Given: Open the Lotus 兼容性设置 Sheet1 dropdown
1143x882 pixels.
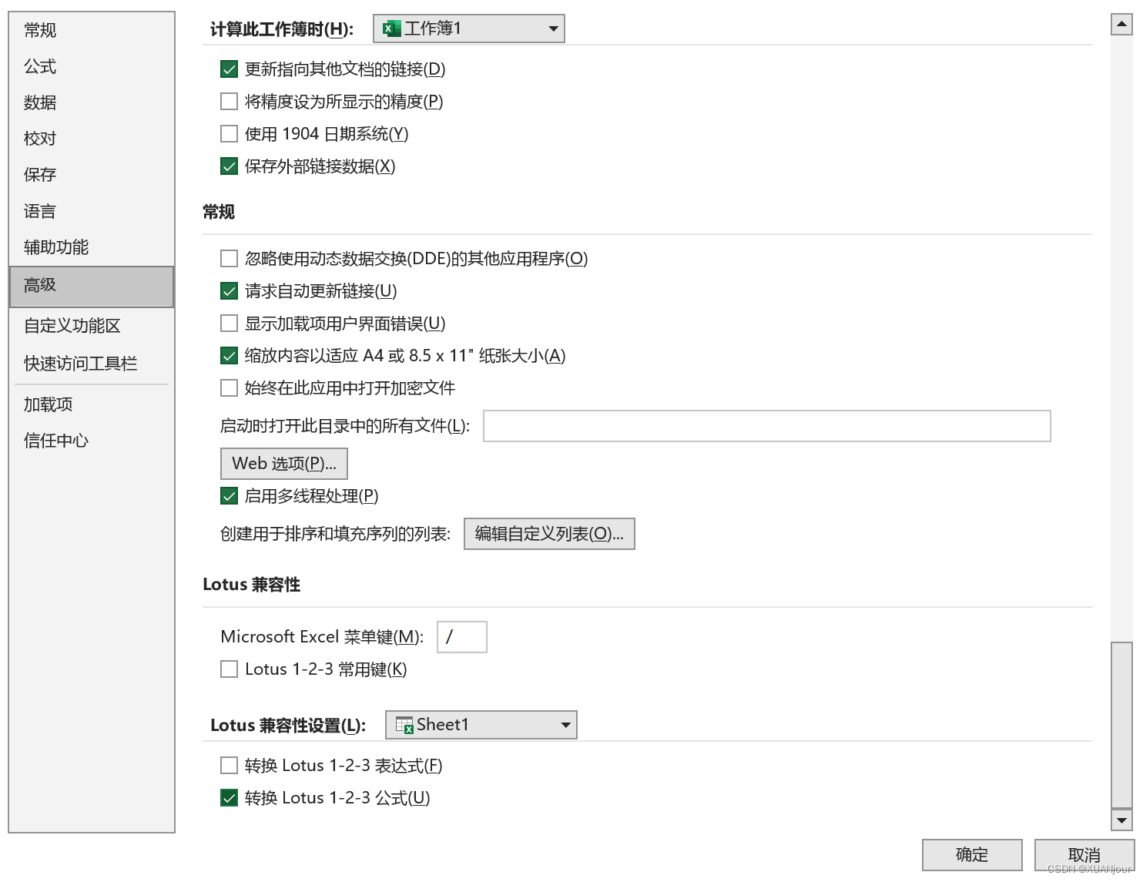Looking at the screenshot, I should click(481, 725).
